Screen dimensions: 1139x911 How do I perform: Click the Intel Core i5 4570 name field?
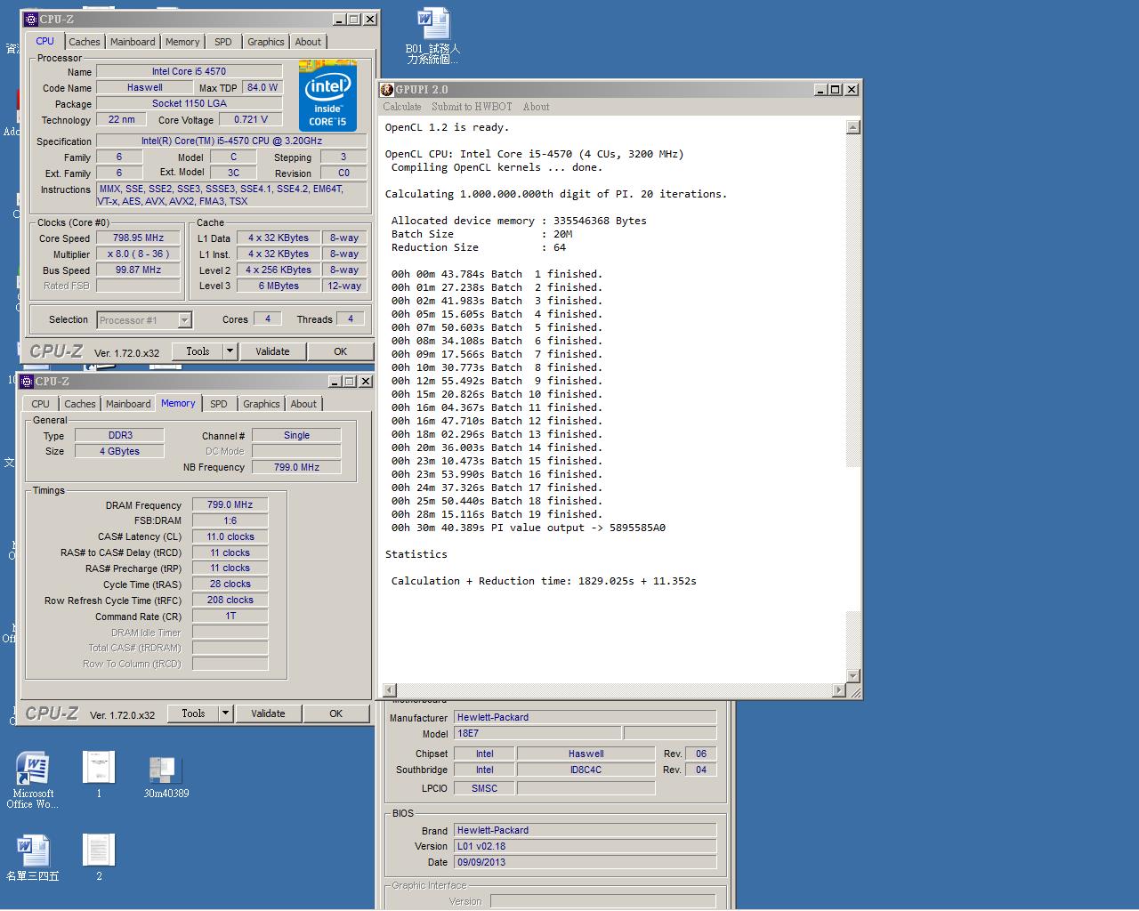point(189,71)
